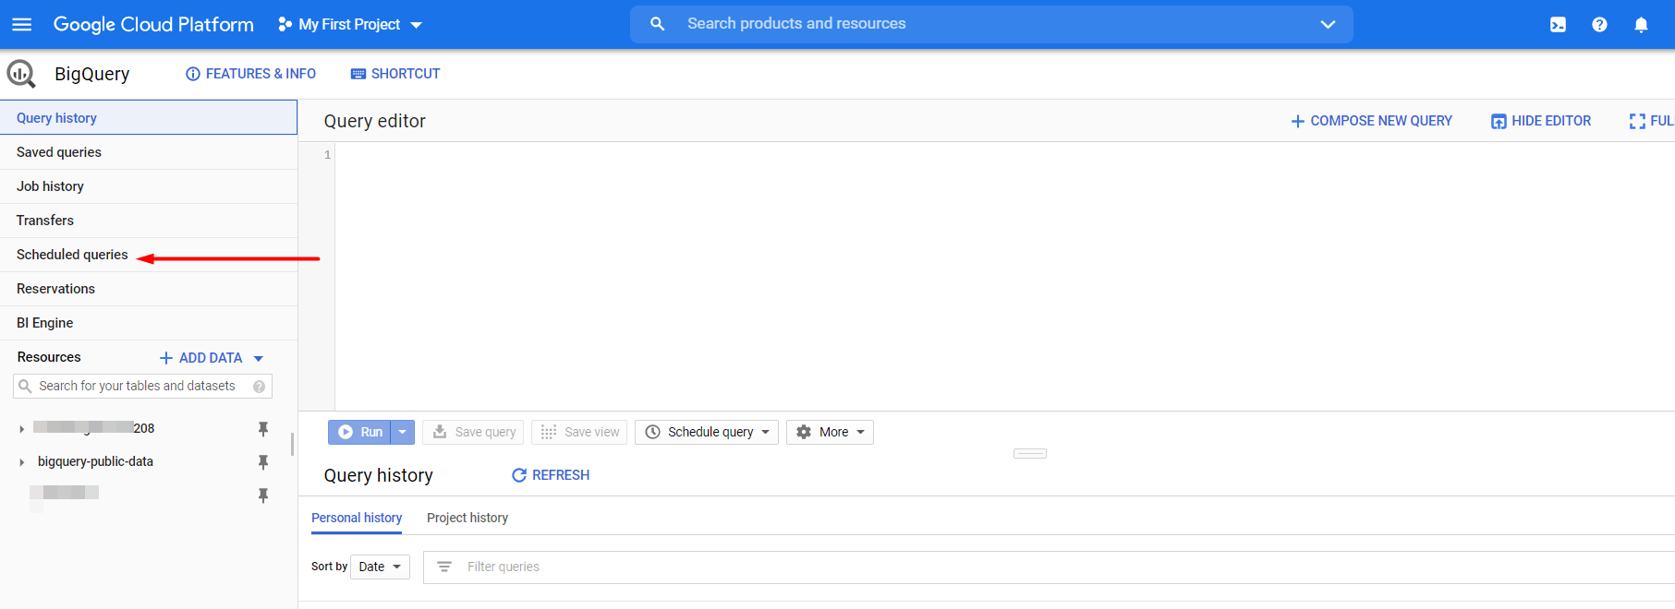Click help icon in resources search box

tap(260, 387)
